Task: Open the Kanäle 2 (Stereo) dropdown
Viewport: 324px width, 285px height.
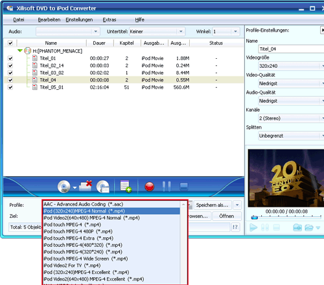Action: tap(291, 118)
